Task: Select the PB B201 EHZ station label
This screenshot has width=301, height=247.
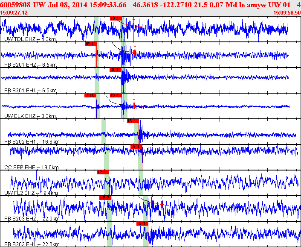Action: [x=30, y=65]
